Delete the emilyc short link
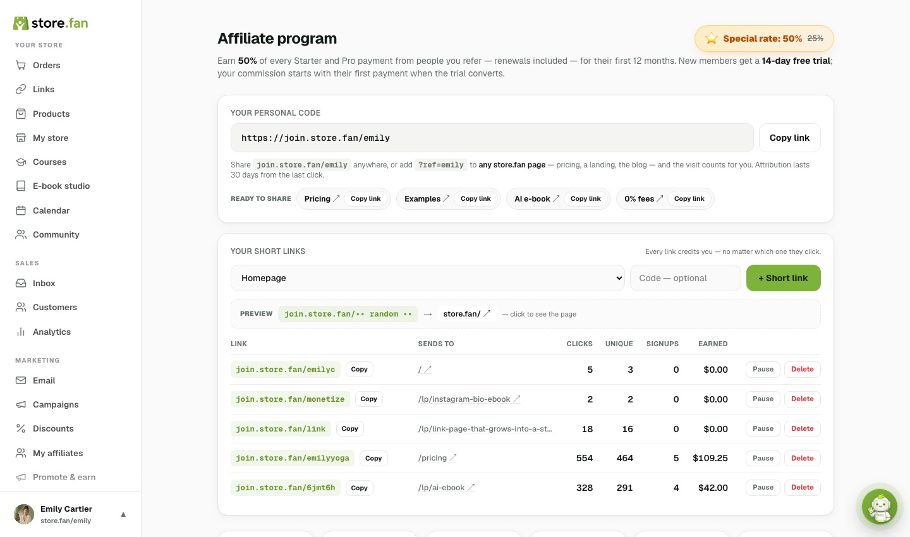The image size is (910, 537). [803, 369]
